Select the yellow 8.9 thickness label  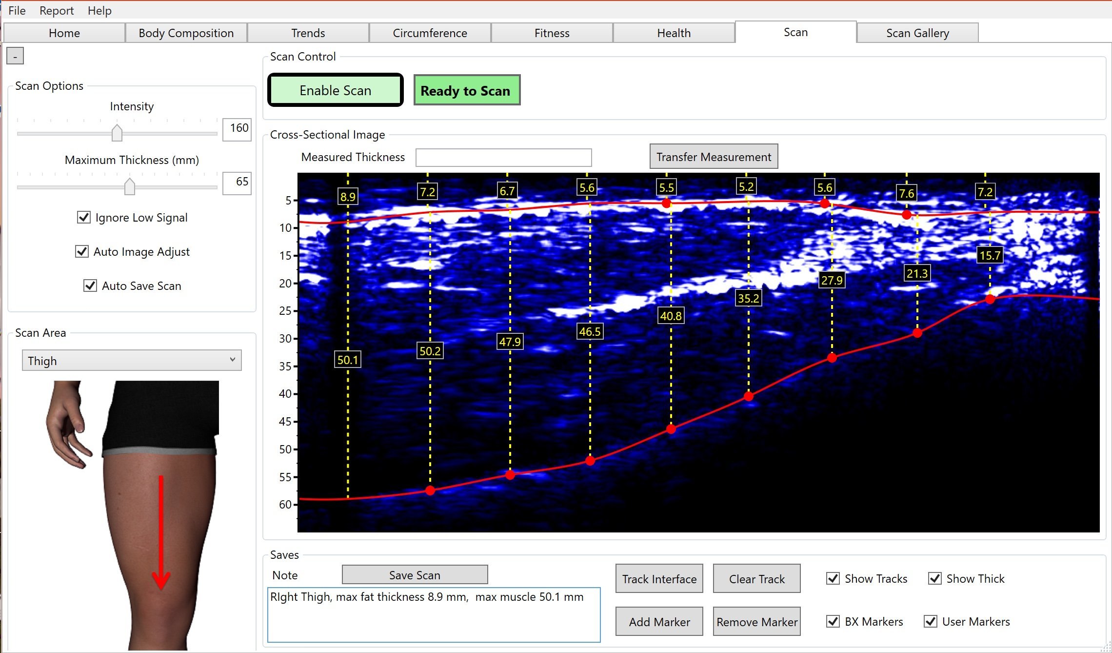[x=348, y=197]
